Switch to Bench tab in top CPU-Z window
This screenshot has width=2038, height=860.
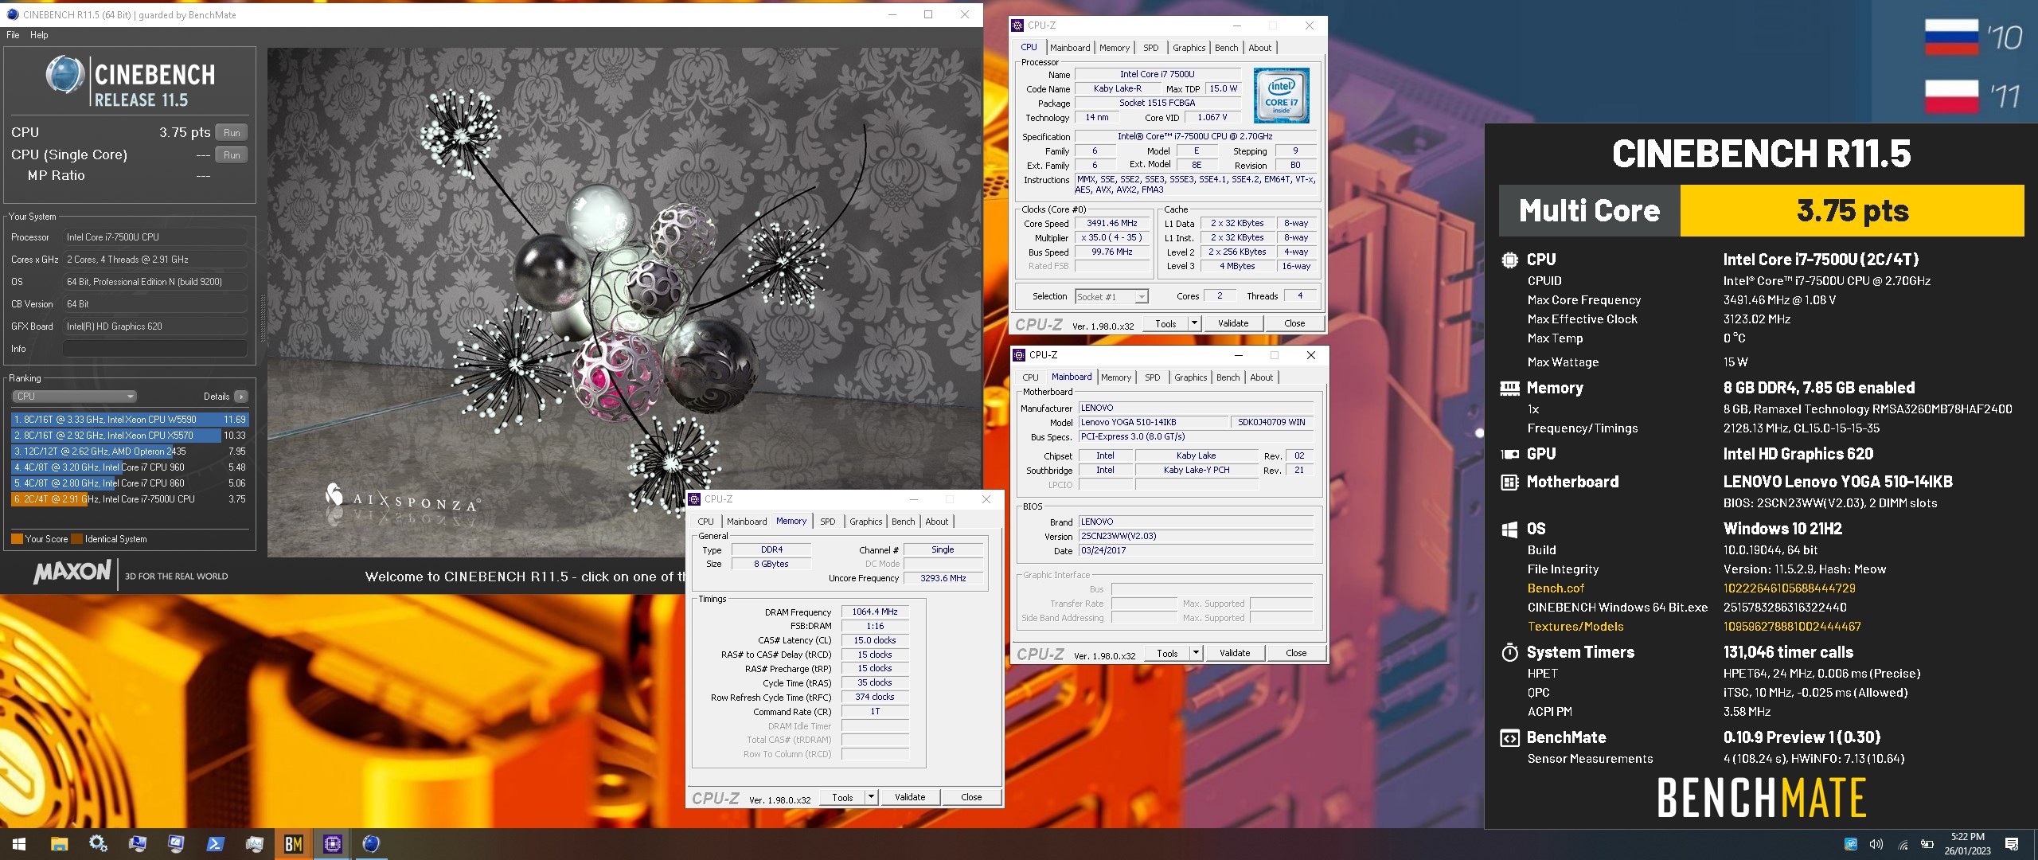1226,48
